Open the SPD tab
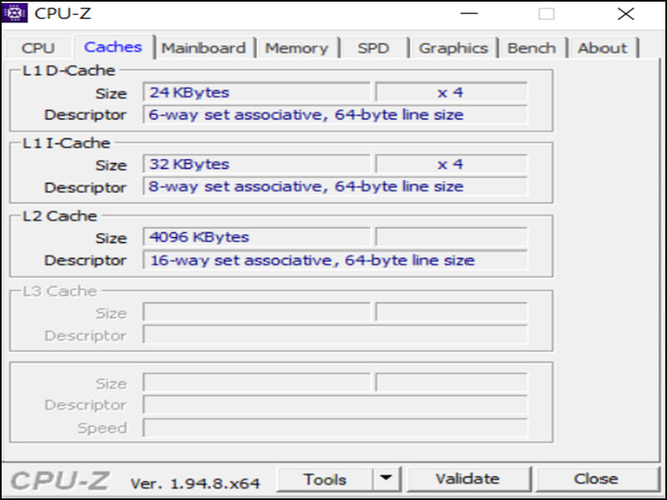The height and width of the screenshot is (500, 667). [374, 48]
